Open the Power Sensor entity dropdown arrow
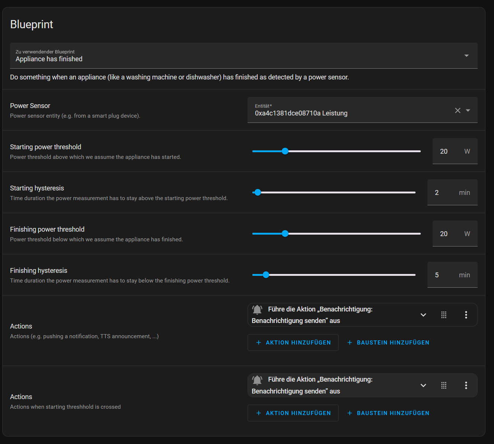 point(468,110)
